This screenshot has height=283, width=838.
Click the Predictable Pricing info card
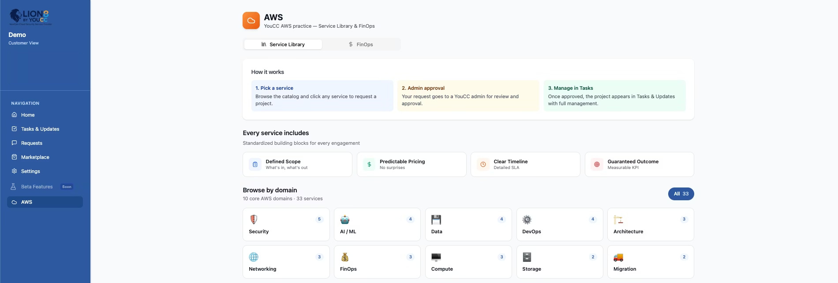(x=412, y=165)
